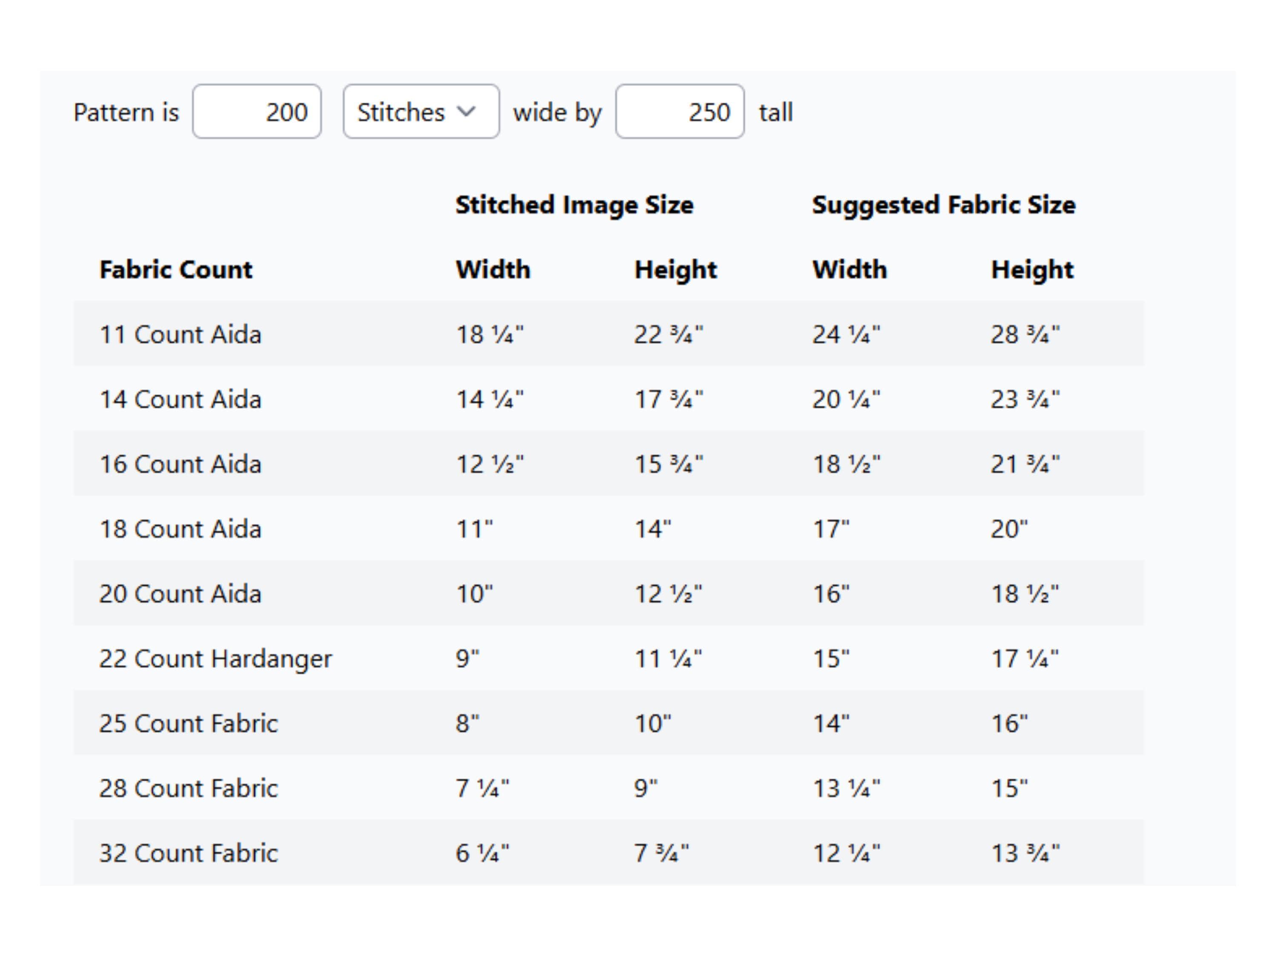Click the 17 ¾" stitched height for 14 Count
The image size is (1276, 957).
[x=669, y=399]
